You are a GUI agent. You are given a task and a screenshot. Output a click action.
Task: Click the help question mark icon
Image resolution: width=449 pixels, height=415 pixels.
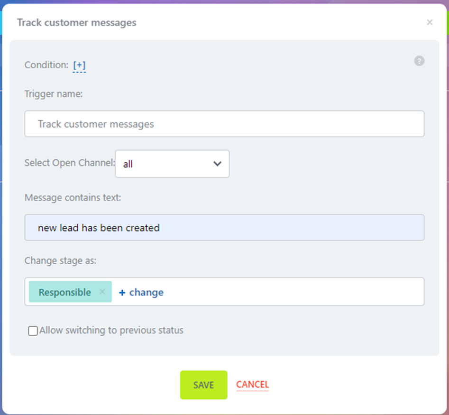[419, 61]
